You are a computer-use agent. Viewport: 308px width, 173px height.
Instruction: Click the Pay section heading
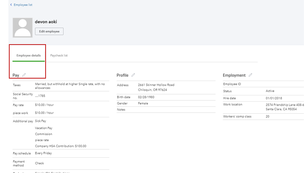pos(16,75)
